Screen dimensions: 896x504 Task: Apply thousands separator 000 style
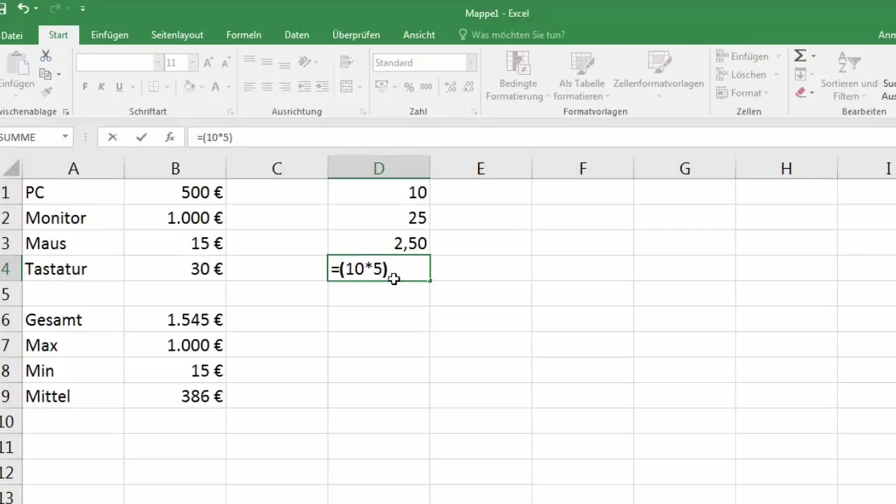coord(428,87)
